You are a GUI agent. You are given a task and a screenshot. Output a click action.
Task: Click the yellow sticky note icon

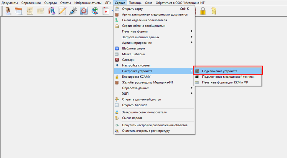coord(214,11)
